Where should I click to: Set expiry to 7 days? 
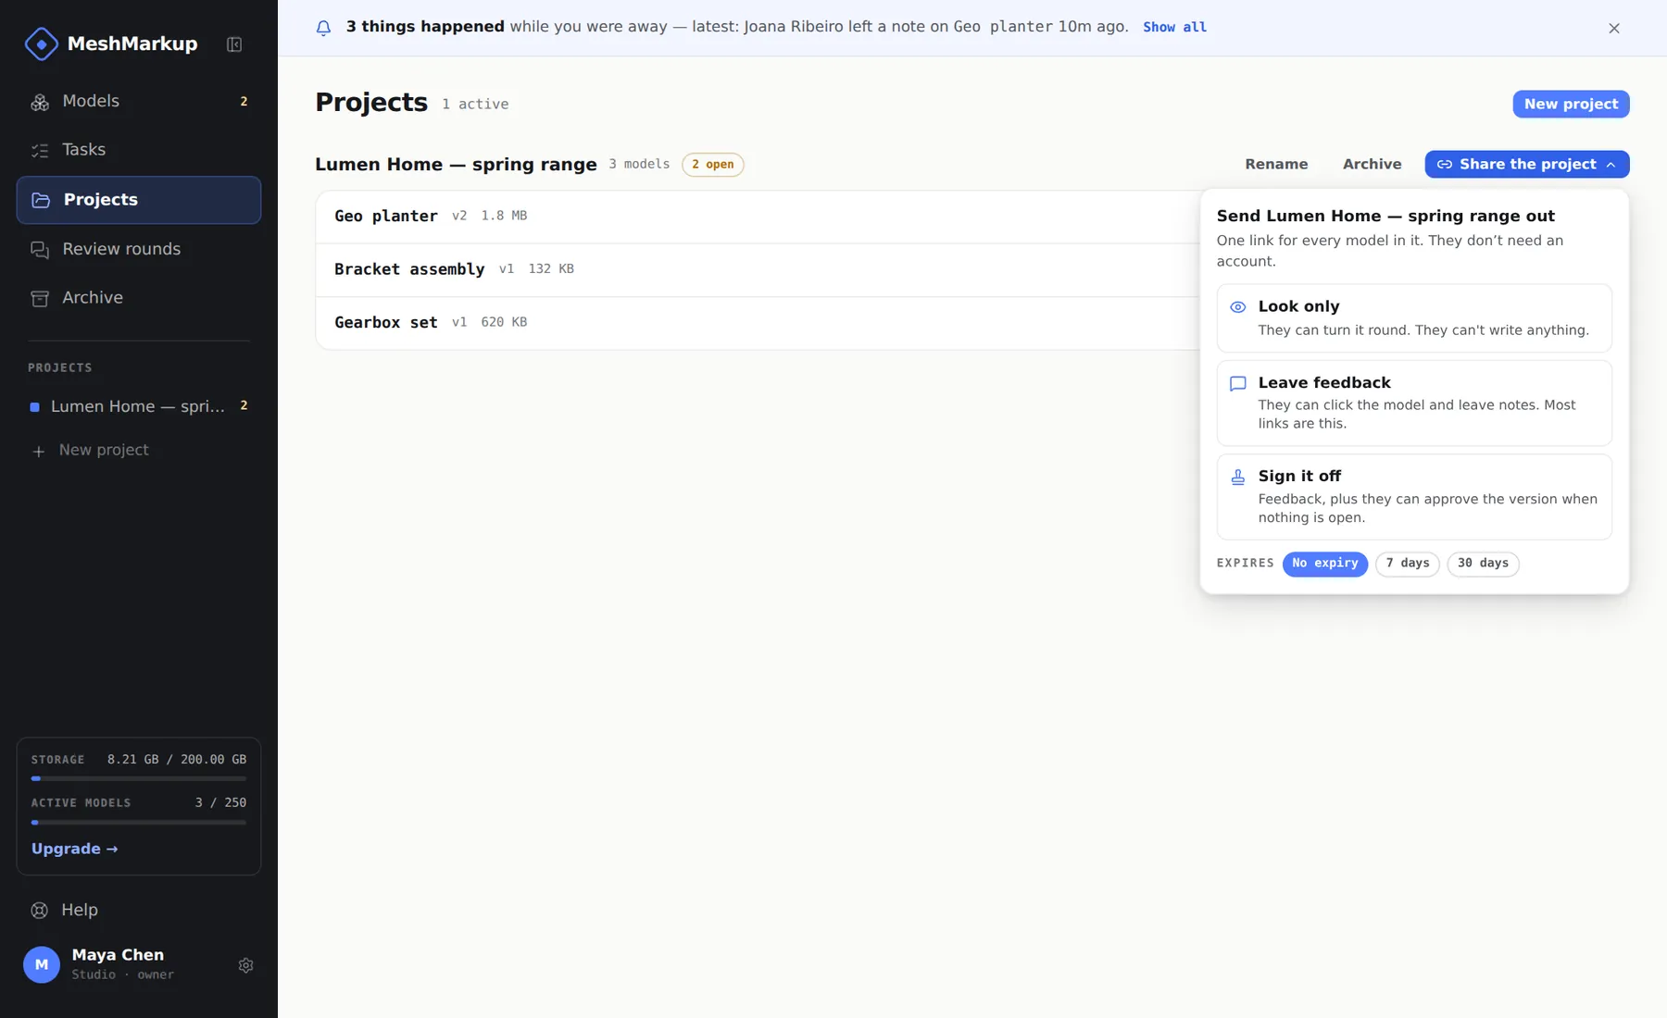tap(1407, 564)
